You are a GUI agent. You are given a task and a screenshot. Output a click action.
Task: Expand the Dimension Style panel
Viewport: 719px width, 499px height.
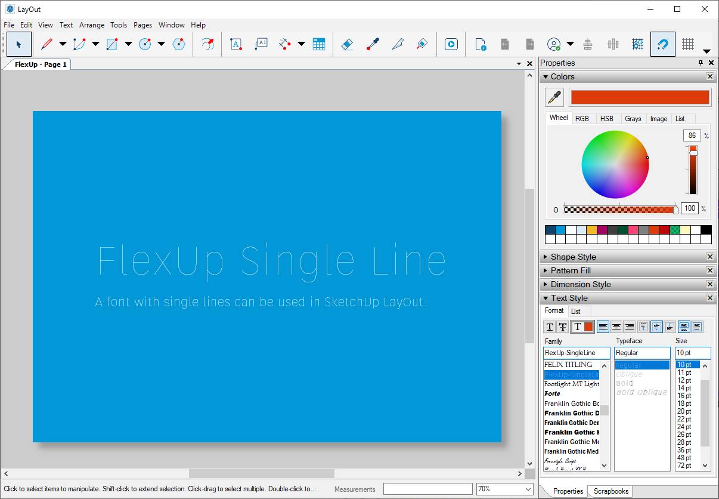pyautogui.click(x=546, y=285)
